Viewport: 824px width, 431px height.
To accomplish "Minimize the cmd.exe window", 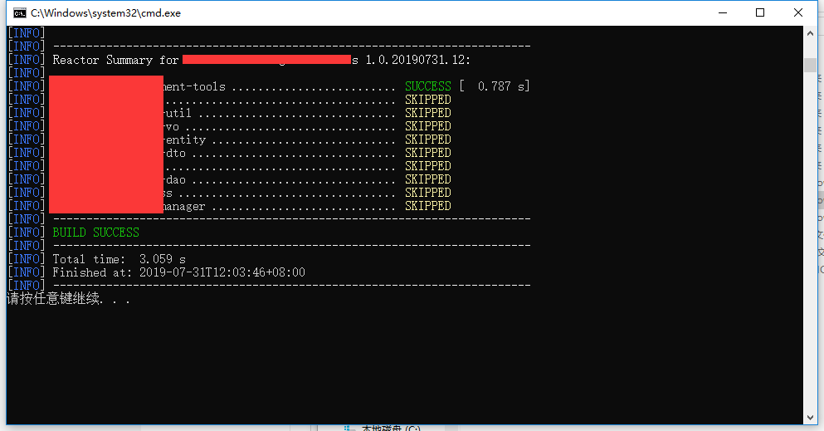I will point(723,12).
